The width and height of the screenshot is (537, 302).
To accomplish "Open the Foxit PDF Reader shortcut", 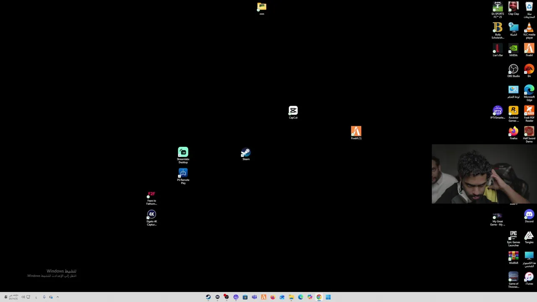I will click(x=529, y=114).
